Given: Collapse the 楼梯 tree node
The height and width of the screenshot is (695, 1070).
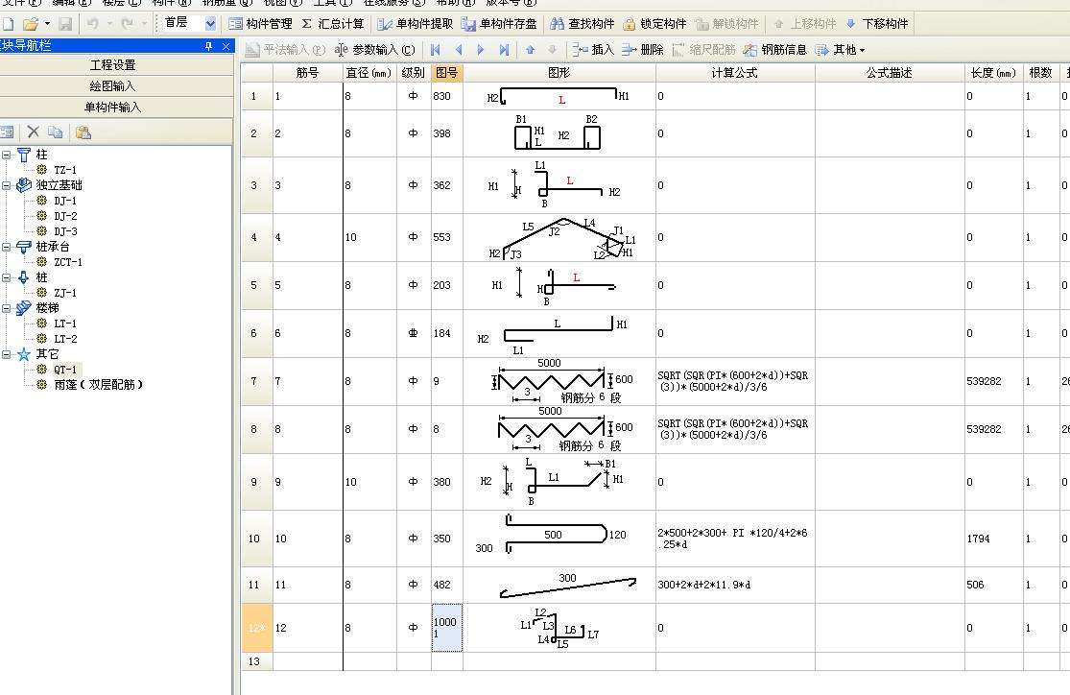Looking at the screenshot, I should pos(6,308).
